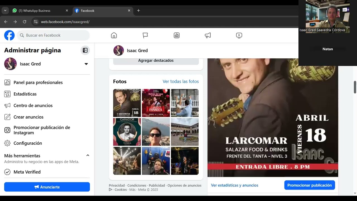
Task: Open Ver estadísticas y anuncios link
Action: [235, 185]
